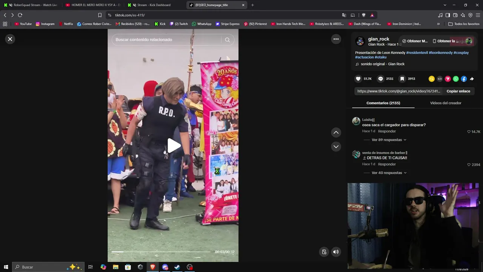Go to the previous video arrow
This screenshot has height=272, width=483.
(336, 132)
